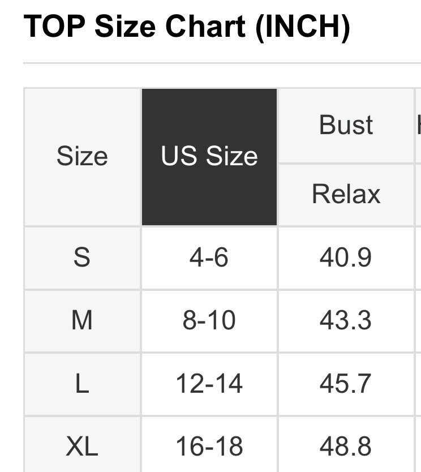Select the 45.7 bust measurement

346,384
